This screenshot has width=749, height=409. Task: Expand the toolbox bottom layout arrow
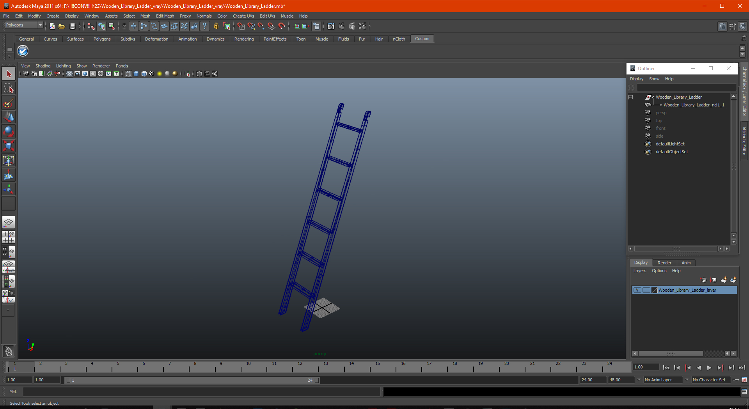(x=8, y=310)
